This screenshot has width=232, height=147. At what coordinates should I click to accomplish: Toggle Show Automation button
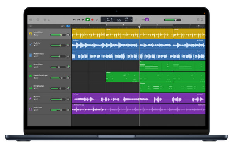(x=63, y=26)
